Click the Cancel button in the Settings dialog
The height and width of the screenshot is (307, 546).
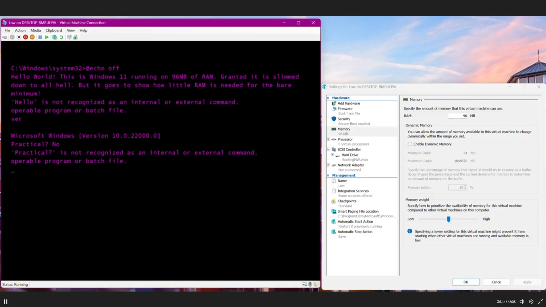(496, 282)
